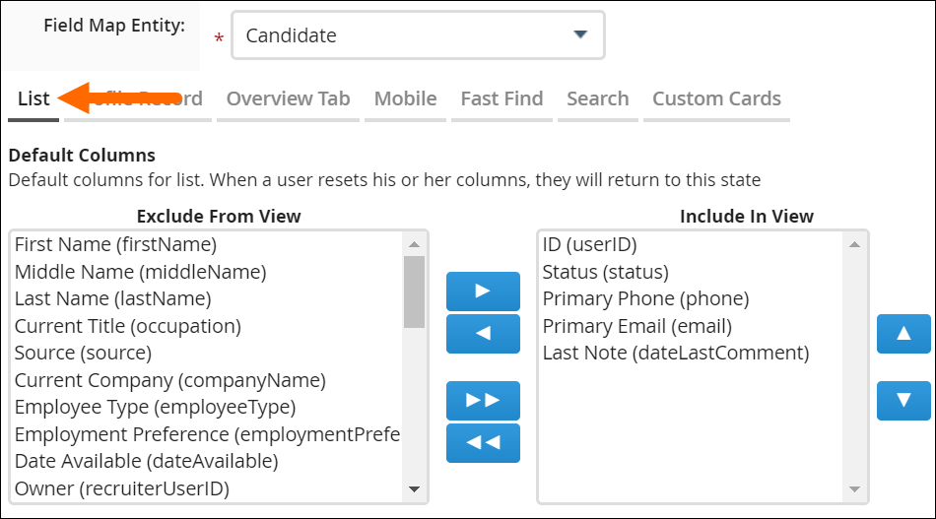This screenshot has height=519, width=936.
Task: Move selected column up with up arrow
Action: (x=903, y=334)
